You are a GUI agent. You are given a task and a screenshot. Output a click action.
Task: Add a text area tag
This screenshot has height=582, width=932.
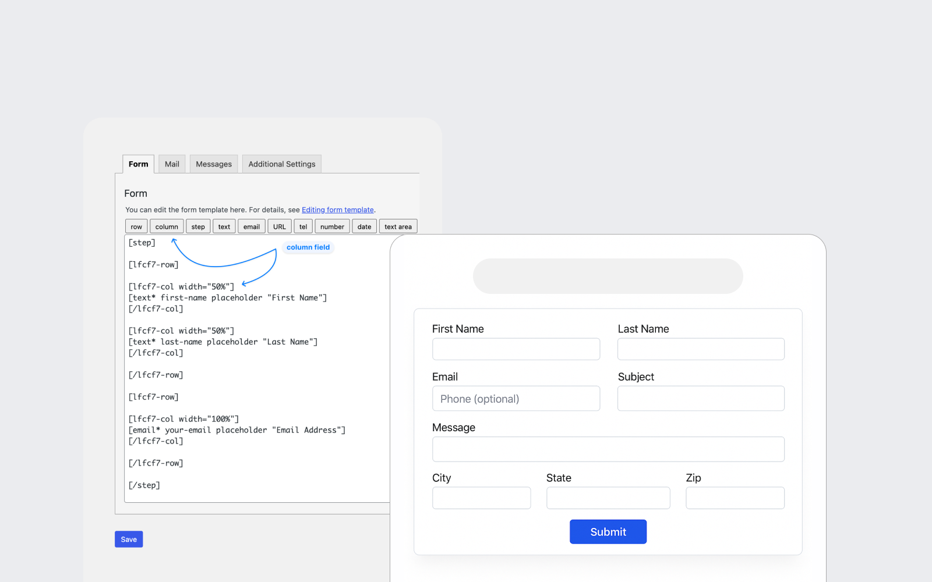pos(398,226)
